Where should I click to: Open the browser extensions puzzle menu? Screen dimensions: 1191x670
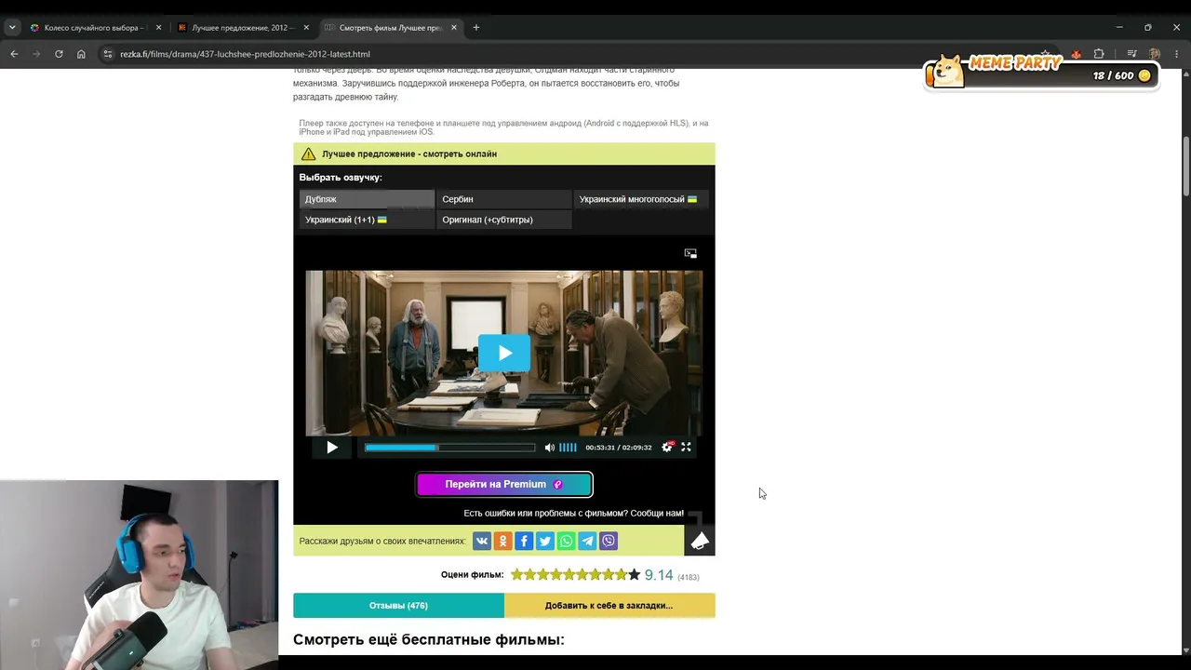pyautogui.click(x=1099, y=54)
